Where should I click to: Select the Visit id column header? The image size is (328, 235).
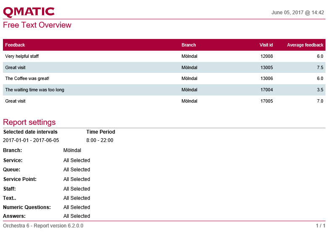[266, 45]
